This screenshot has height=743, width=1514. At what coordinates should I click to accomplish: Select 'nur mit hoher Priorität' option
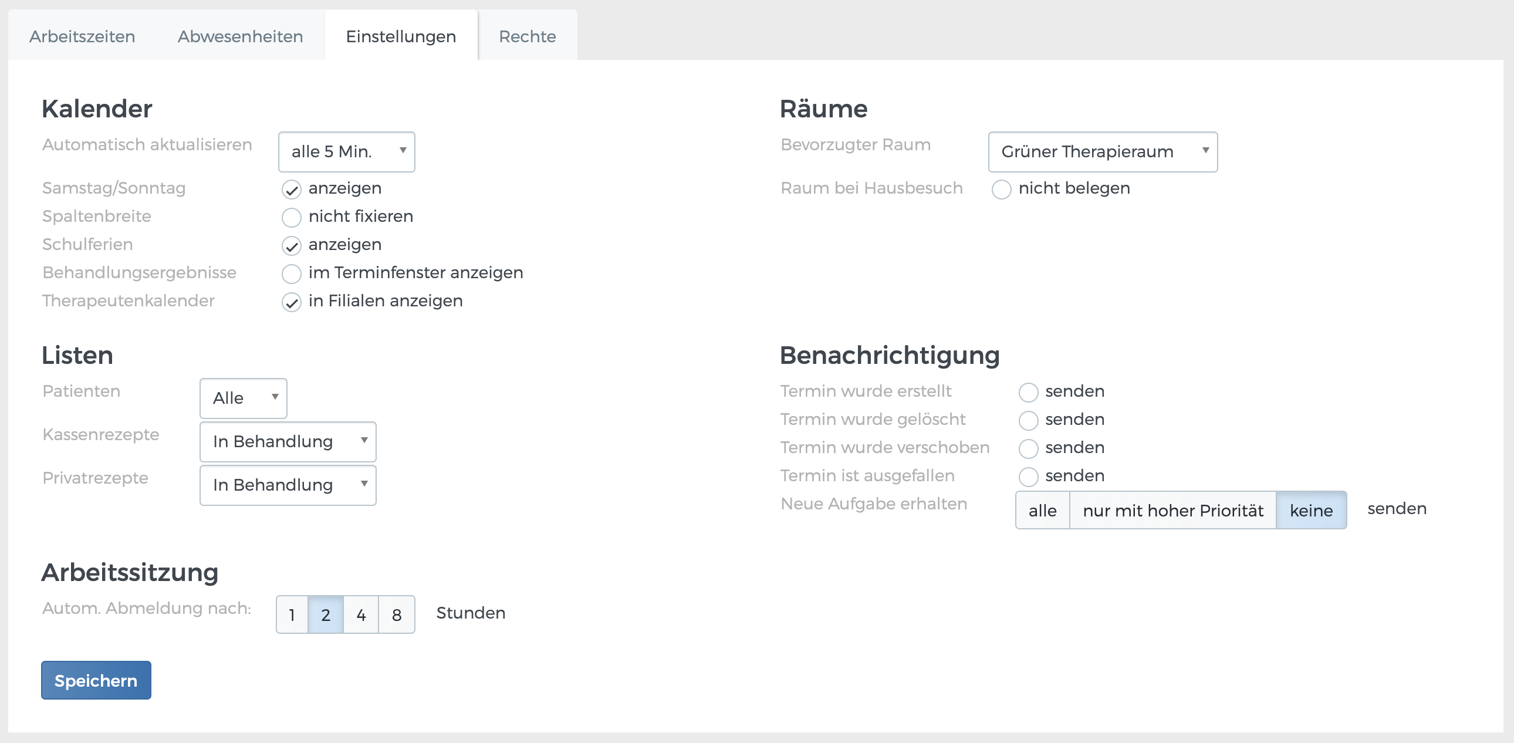tap(1172, 510)
